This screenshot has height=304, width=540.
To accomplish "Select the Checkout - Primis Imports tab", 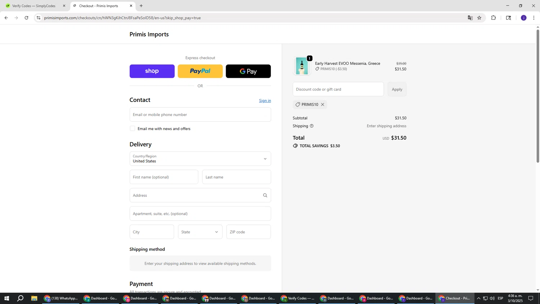I will 102,6.
